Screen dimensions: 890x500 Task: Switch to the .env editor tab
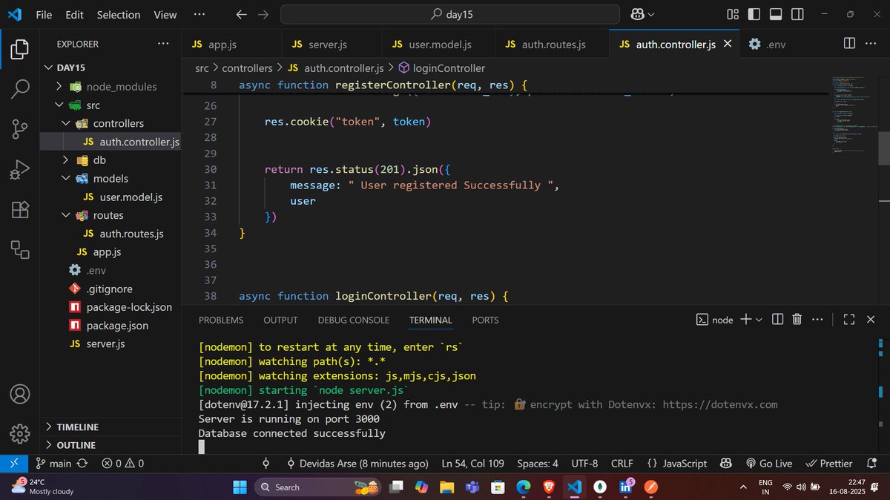coord(768,45)
